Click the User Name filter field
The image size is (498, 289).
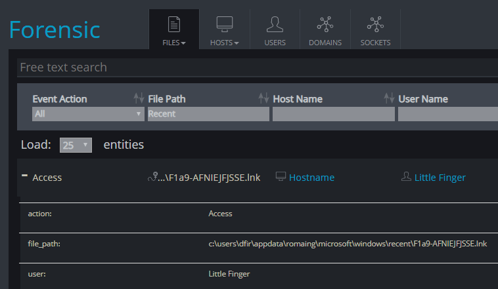click(448, 114)
